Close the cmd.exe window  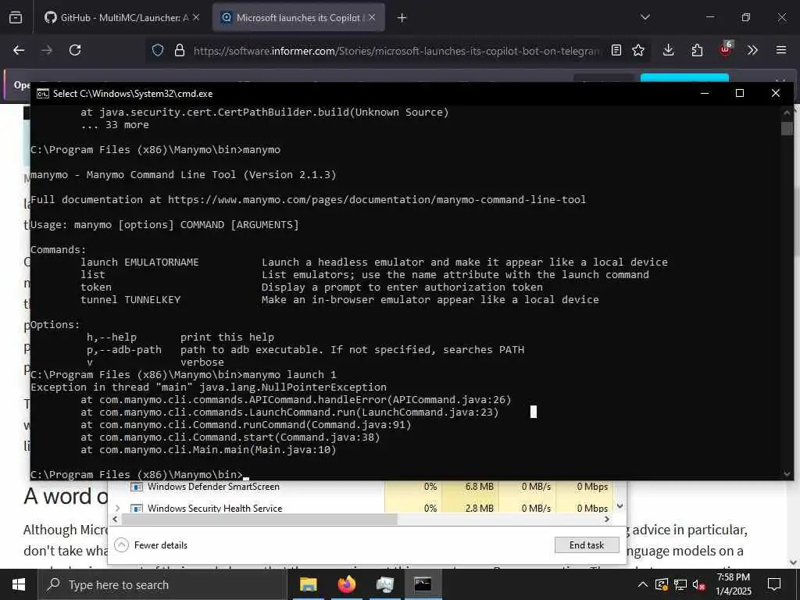(x=776, y=93)
